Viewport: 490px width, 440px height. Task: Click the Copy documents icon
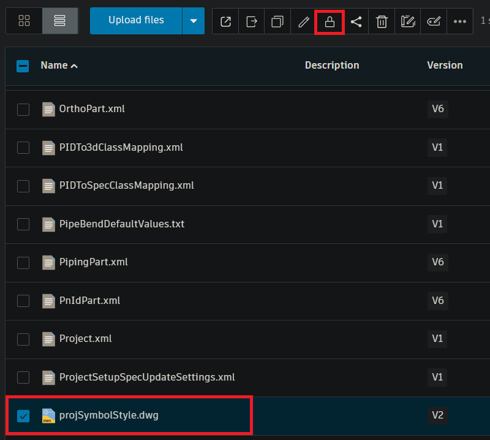click(277, 21)
